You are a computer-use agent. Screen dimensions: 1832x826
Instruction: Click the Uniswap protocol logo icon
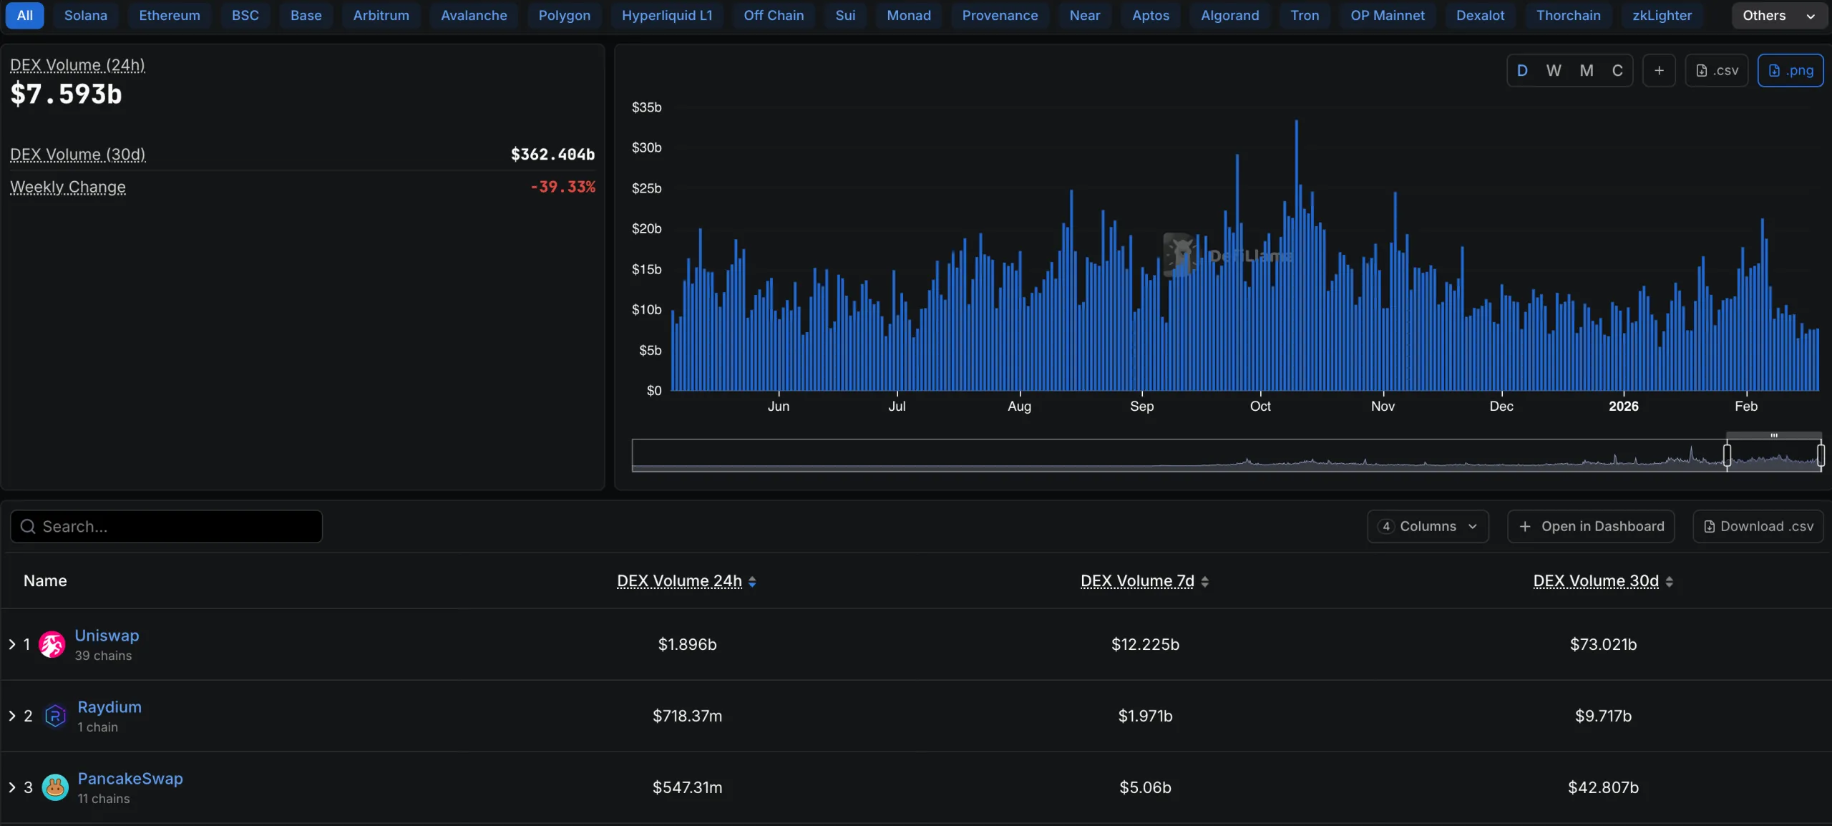[52, 644]
